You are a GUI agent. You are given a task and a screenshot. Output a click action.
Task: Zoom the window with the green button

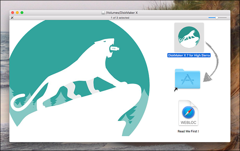[x=22, y=13]
